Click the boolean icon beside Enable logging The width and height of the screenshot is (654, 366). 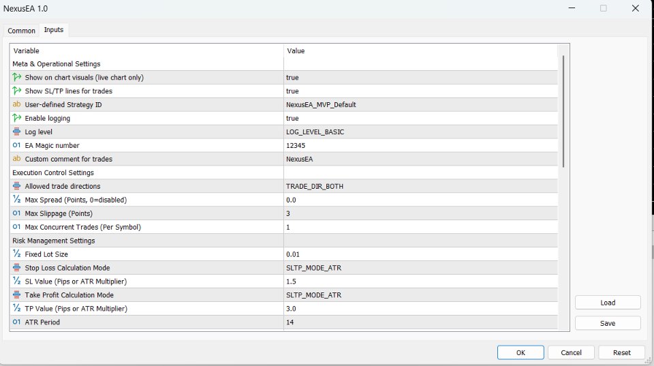[16, 118]
